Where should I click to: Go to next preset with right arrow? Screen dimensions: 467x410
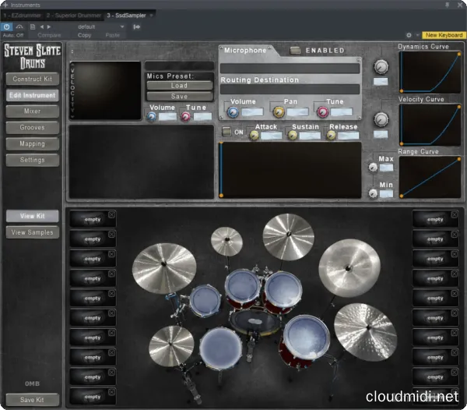click(x=49, y=27)
